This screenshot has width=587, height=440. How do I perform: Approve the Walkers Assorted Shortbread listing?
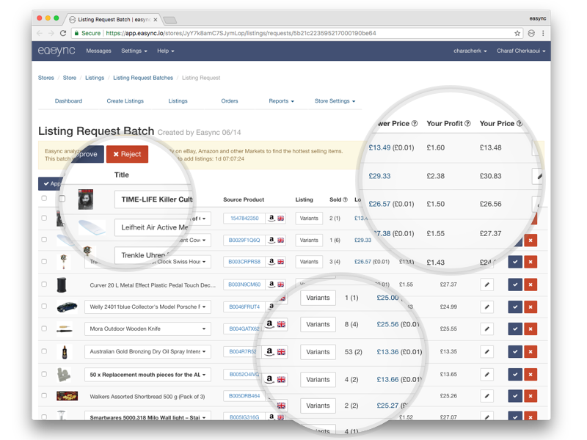515,396
